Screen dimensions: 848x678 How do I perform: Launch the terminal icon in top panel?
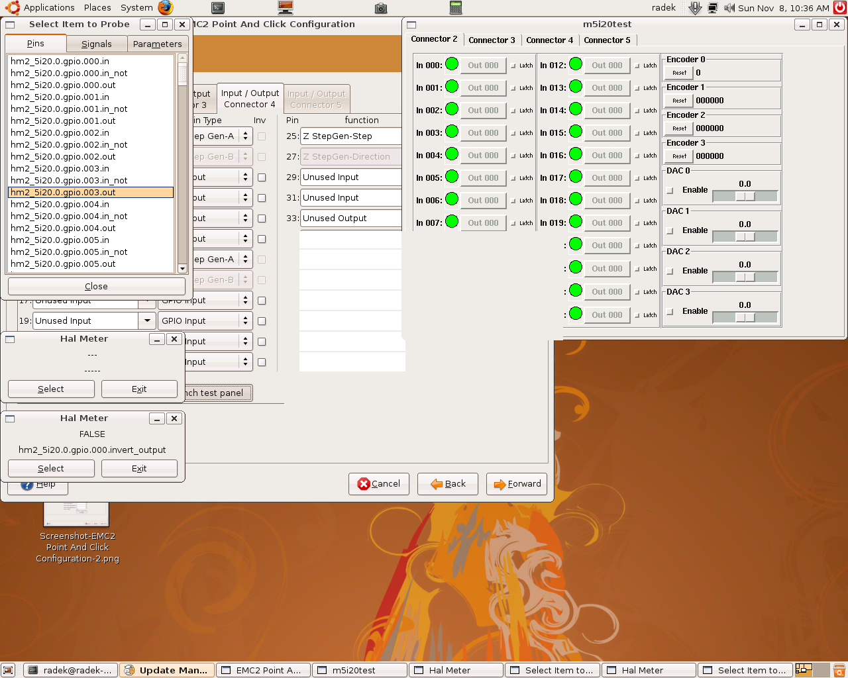(218, 8)
